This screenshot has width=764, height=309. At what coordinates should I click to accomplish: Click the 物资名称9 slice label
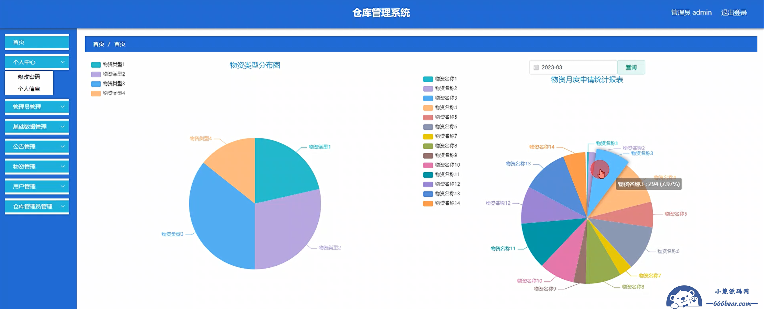click(545, 289)
